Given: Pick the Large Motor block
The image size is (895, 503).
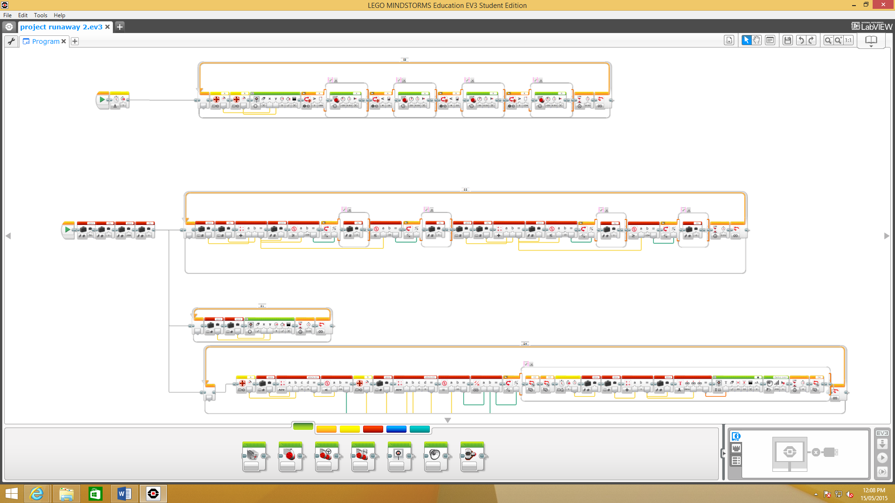Looking at the screenshot, I should click(x=290, y=456).
